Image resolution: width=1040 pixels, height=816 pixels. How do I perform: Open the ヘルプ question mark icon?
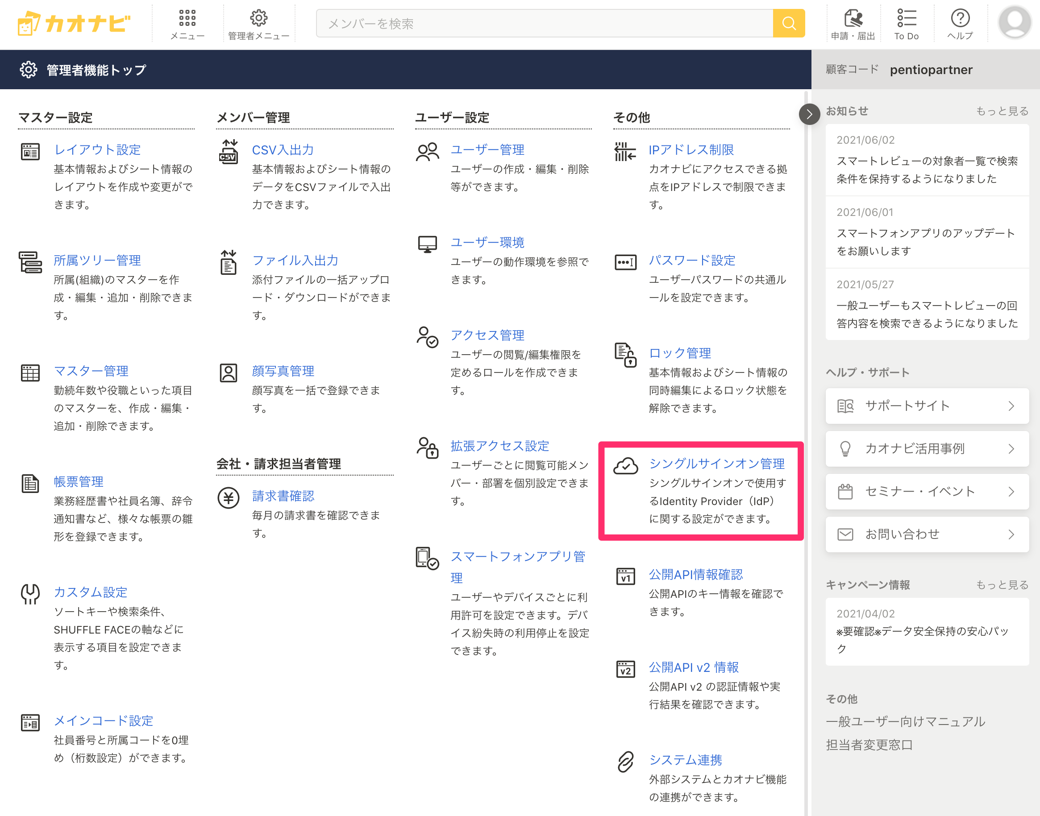pos(960,18)
